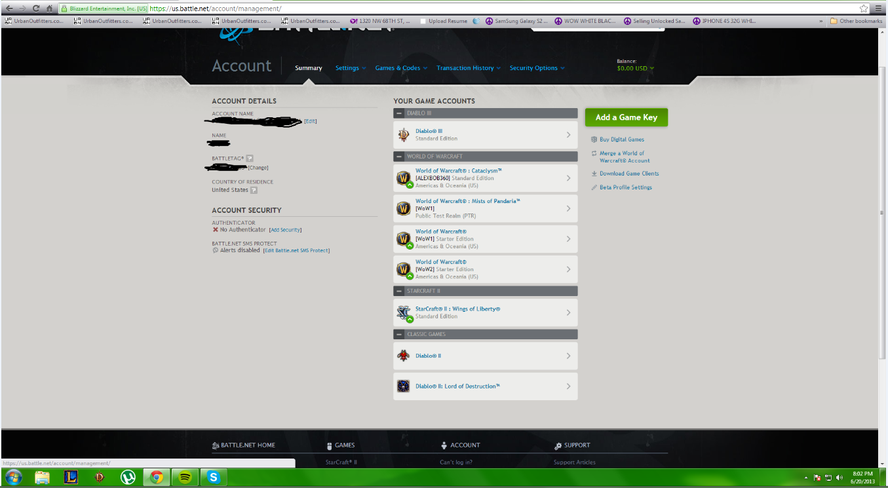Open the Samsung Galaxy S2 bookmark
This screenshot has width=888, height=488.
[x=516, y=21]
